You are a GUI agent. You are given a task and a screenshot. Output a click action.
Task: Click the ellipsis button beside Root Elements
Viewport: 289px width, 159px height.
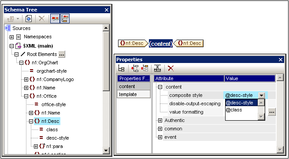[x=62, y=54]
